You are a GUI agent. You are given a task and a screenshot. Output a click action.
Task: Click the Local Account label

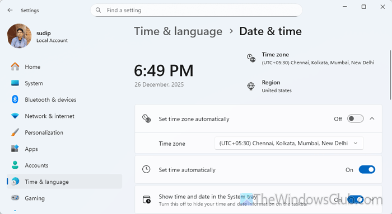coord(52,40)
